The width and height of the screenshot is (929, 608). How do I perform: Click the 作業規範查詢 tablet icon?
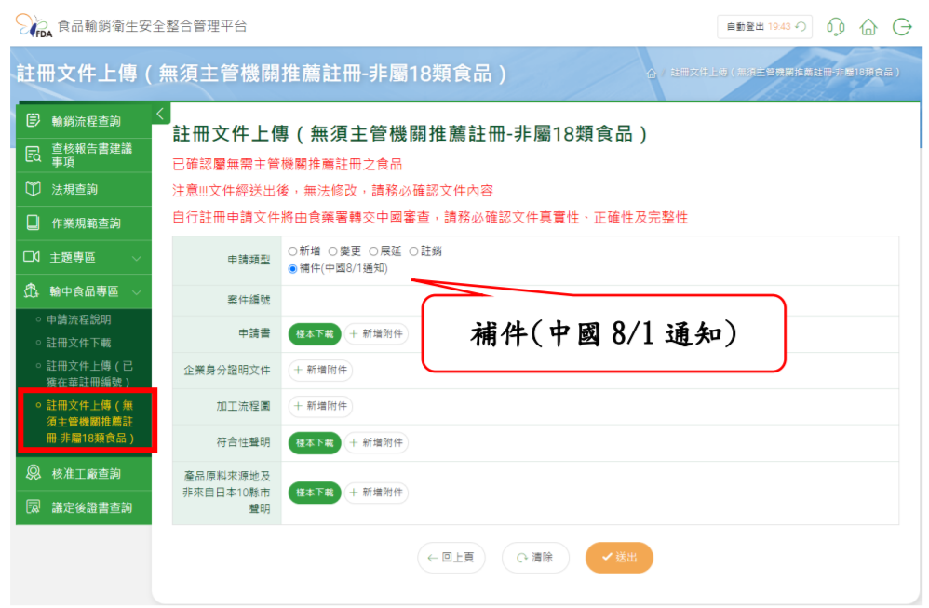[33, 223]
